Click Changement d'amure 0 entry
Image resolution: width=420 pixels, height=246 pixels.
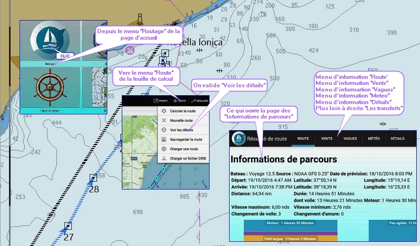click(319, 214)
